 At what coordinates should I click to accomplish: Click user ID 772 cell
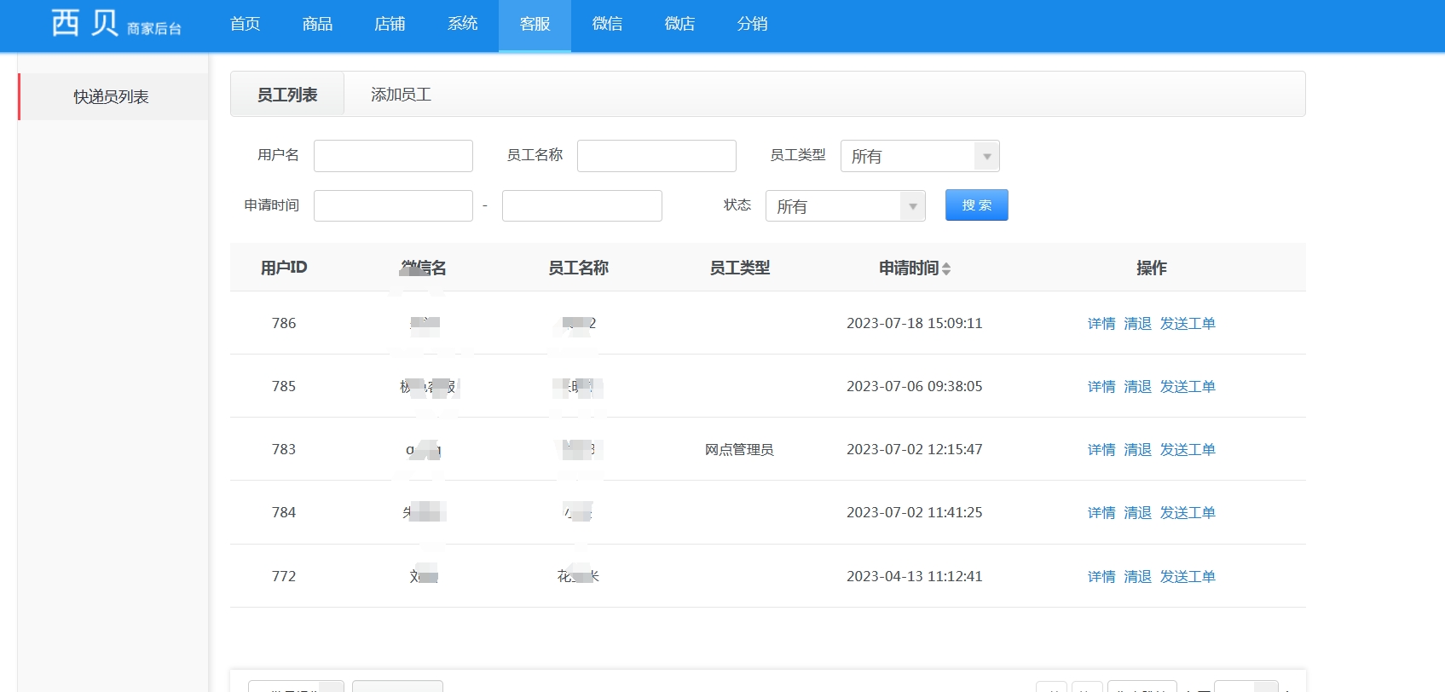pyautogui.click(x=284, y=576)
